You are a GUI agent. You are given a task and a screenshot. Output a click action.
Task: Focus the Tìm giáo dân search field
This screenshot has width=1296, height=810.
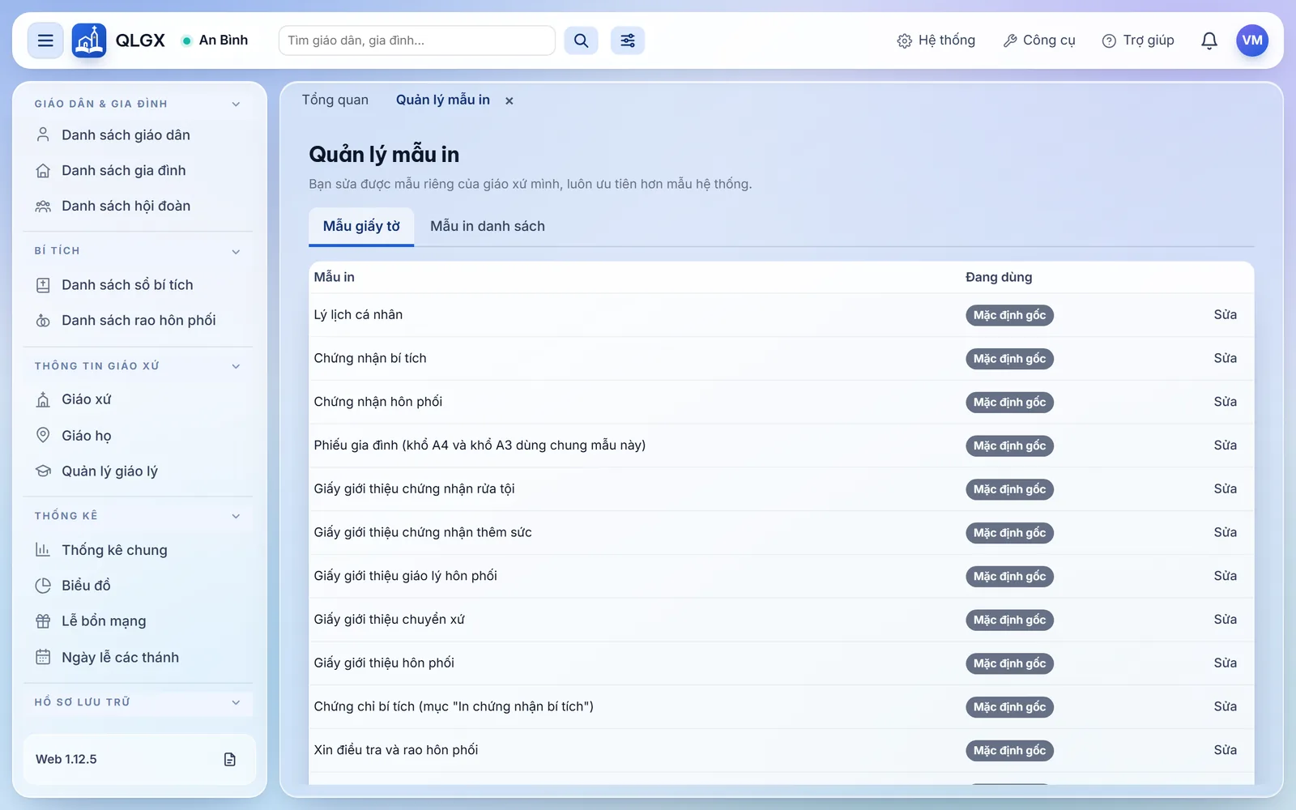(416, 40)
